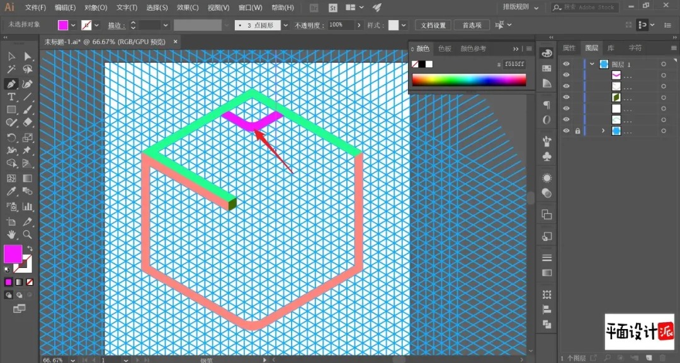Select the Paintbrush tool

[28, 110]
